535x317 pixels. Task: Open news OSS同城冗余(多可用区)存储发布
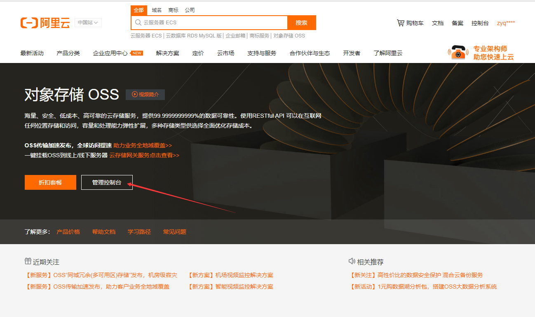[x=101, y=275]
